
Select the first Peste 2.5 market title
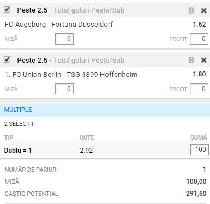click(x=32, y=10)
